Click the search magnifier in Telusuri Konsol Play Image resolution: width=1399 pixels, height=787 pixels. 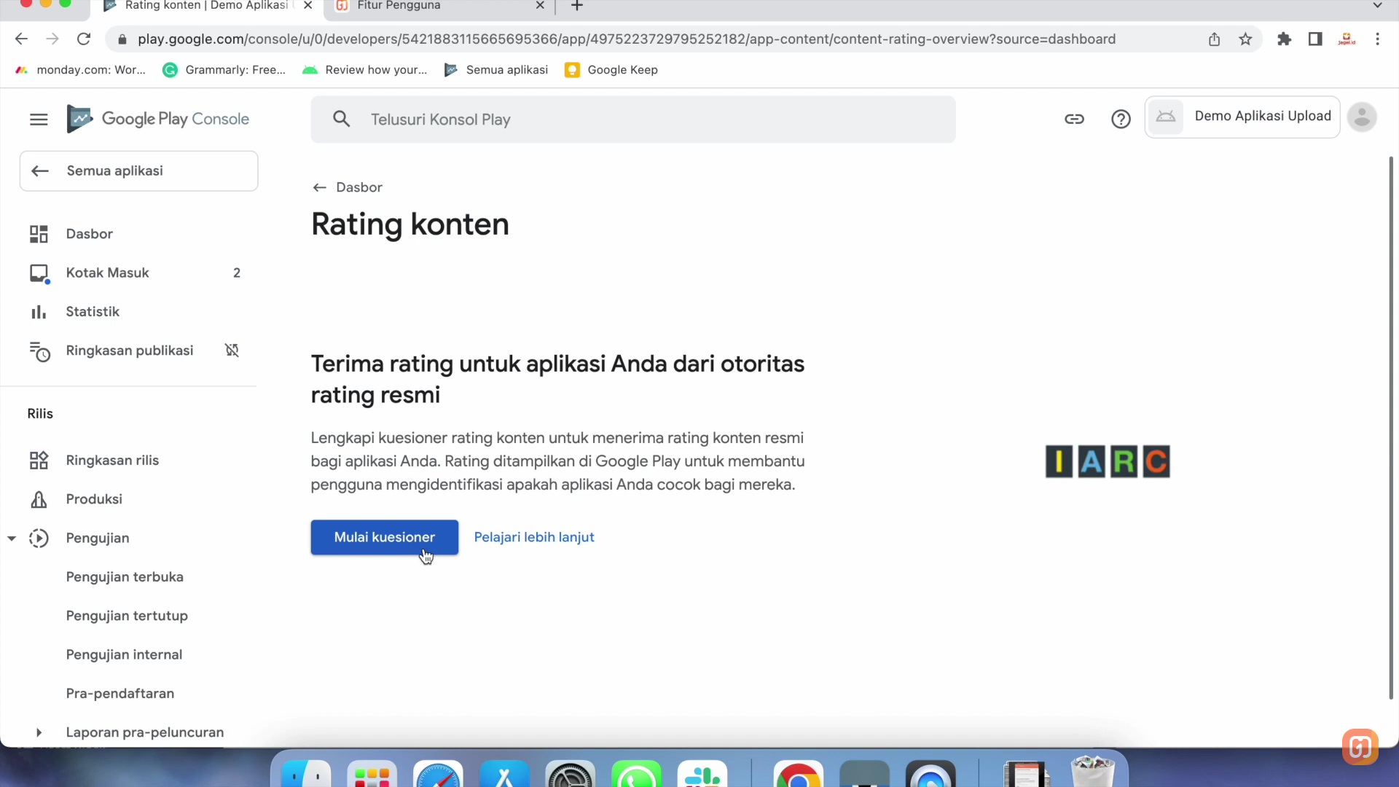341,119
